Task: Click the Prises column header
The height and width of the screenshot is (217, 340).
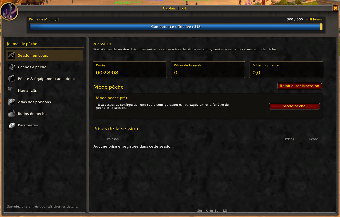Action: click(289, 139)
